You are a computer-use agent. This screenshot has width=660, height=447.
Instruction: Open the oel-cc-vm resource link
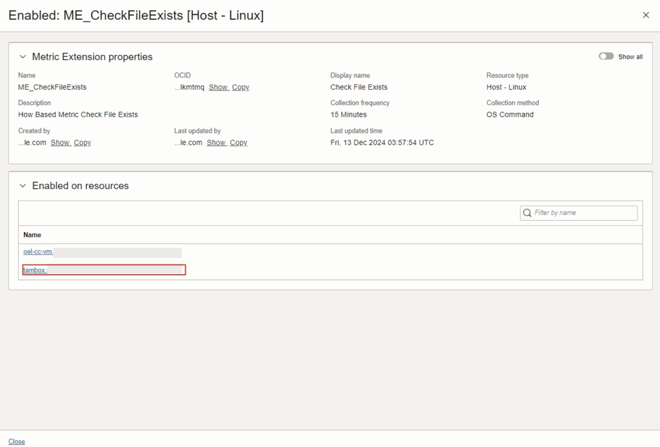[38, 252]
